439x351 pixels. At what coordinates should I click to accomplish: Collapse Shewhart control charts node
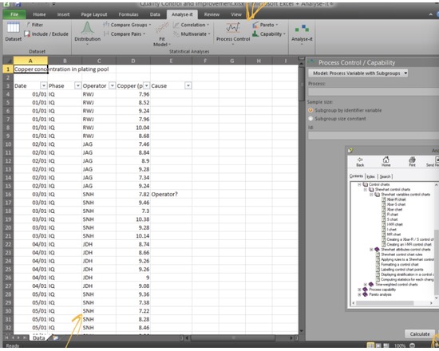tap(366, 190)
